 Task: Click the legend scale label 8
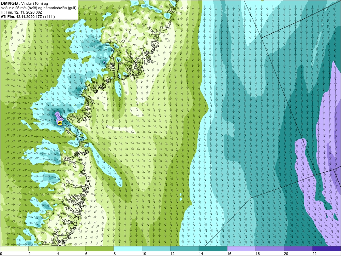pyautogui.click(x=115, y=254)
